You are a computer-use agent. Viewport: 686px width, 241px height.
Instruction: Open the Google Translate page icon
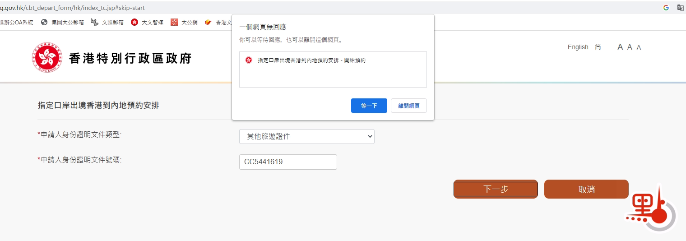(680, 8)
